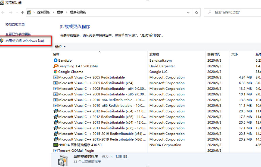Click the Google Chrome icon in list
The width and height of the screenshot is (261, 167).
coord(55,72)
